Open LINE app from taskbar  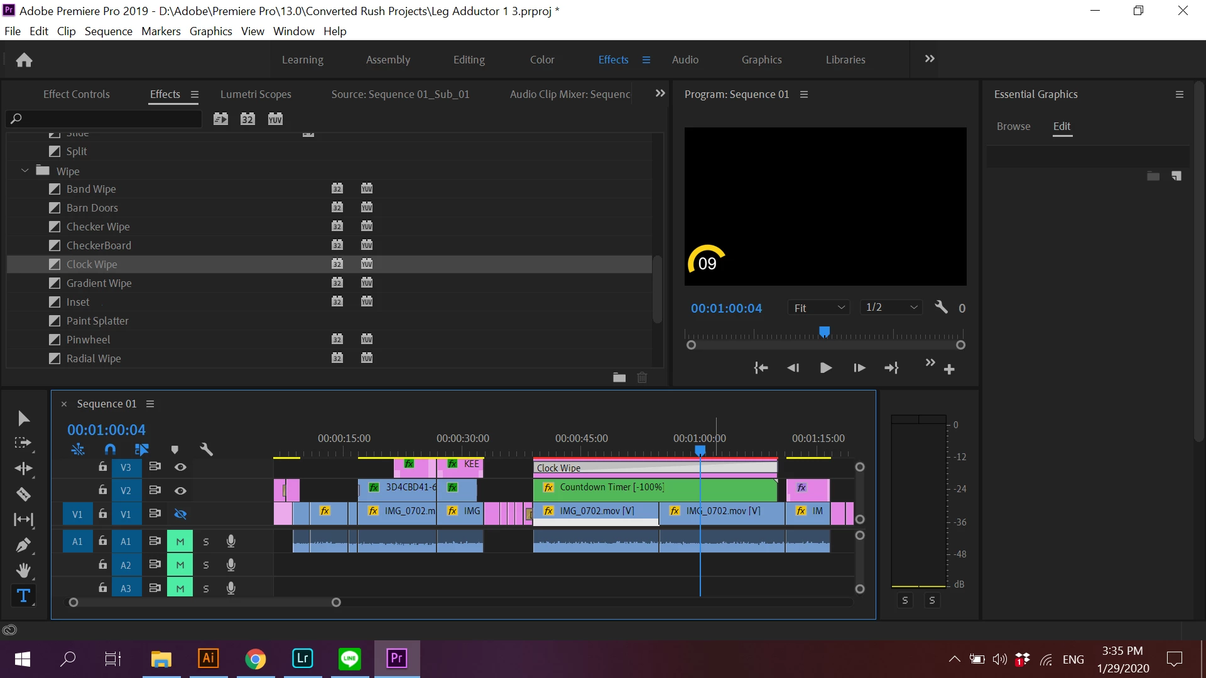click(x=350, y=659)
